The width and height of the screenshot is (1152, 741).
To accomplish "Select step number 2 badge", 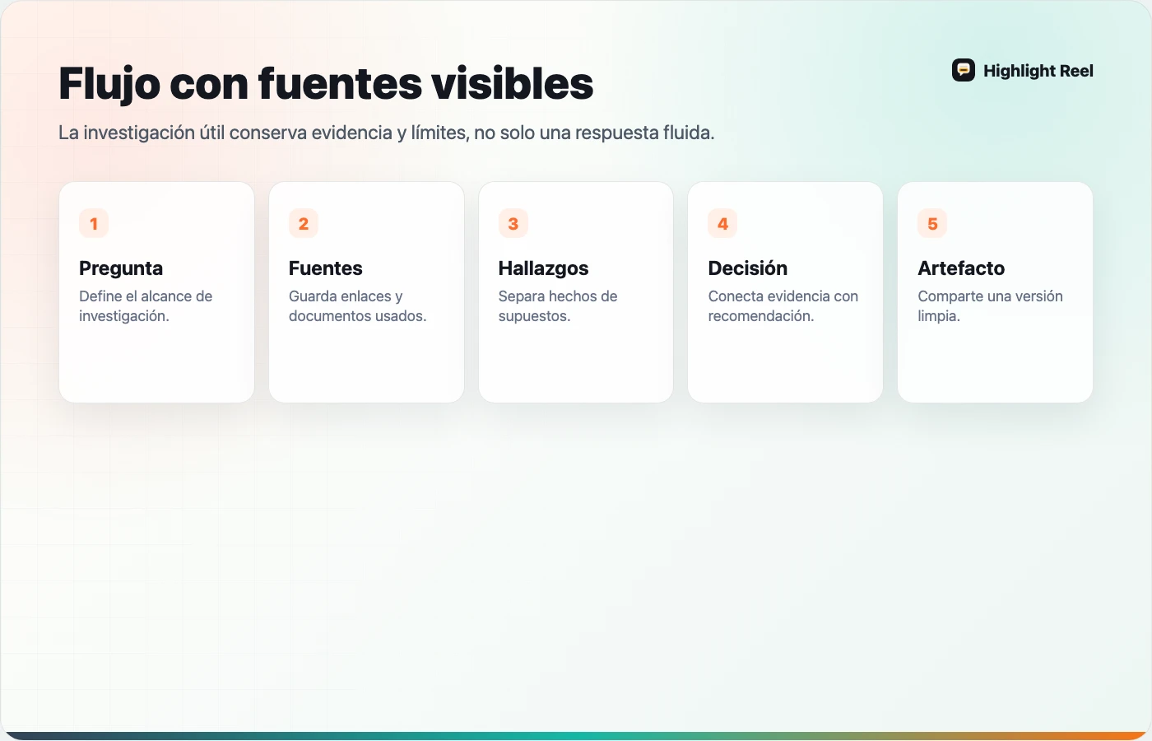I will [x=304, y=223].
